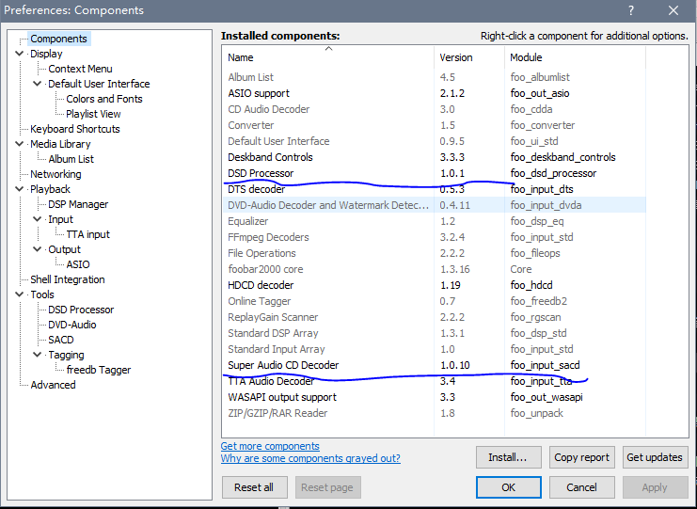Collapse the Display tree node

pos(19,54)
